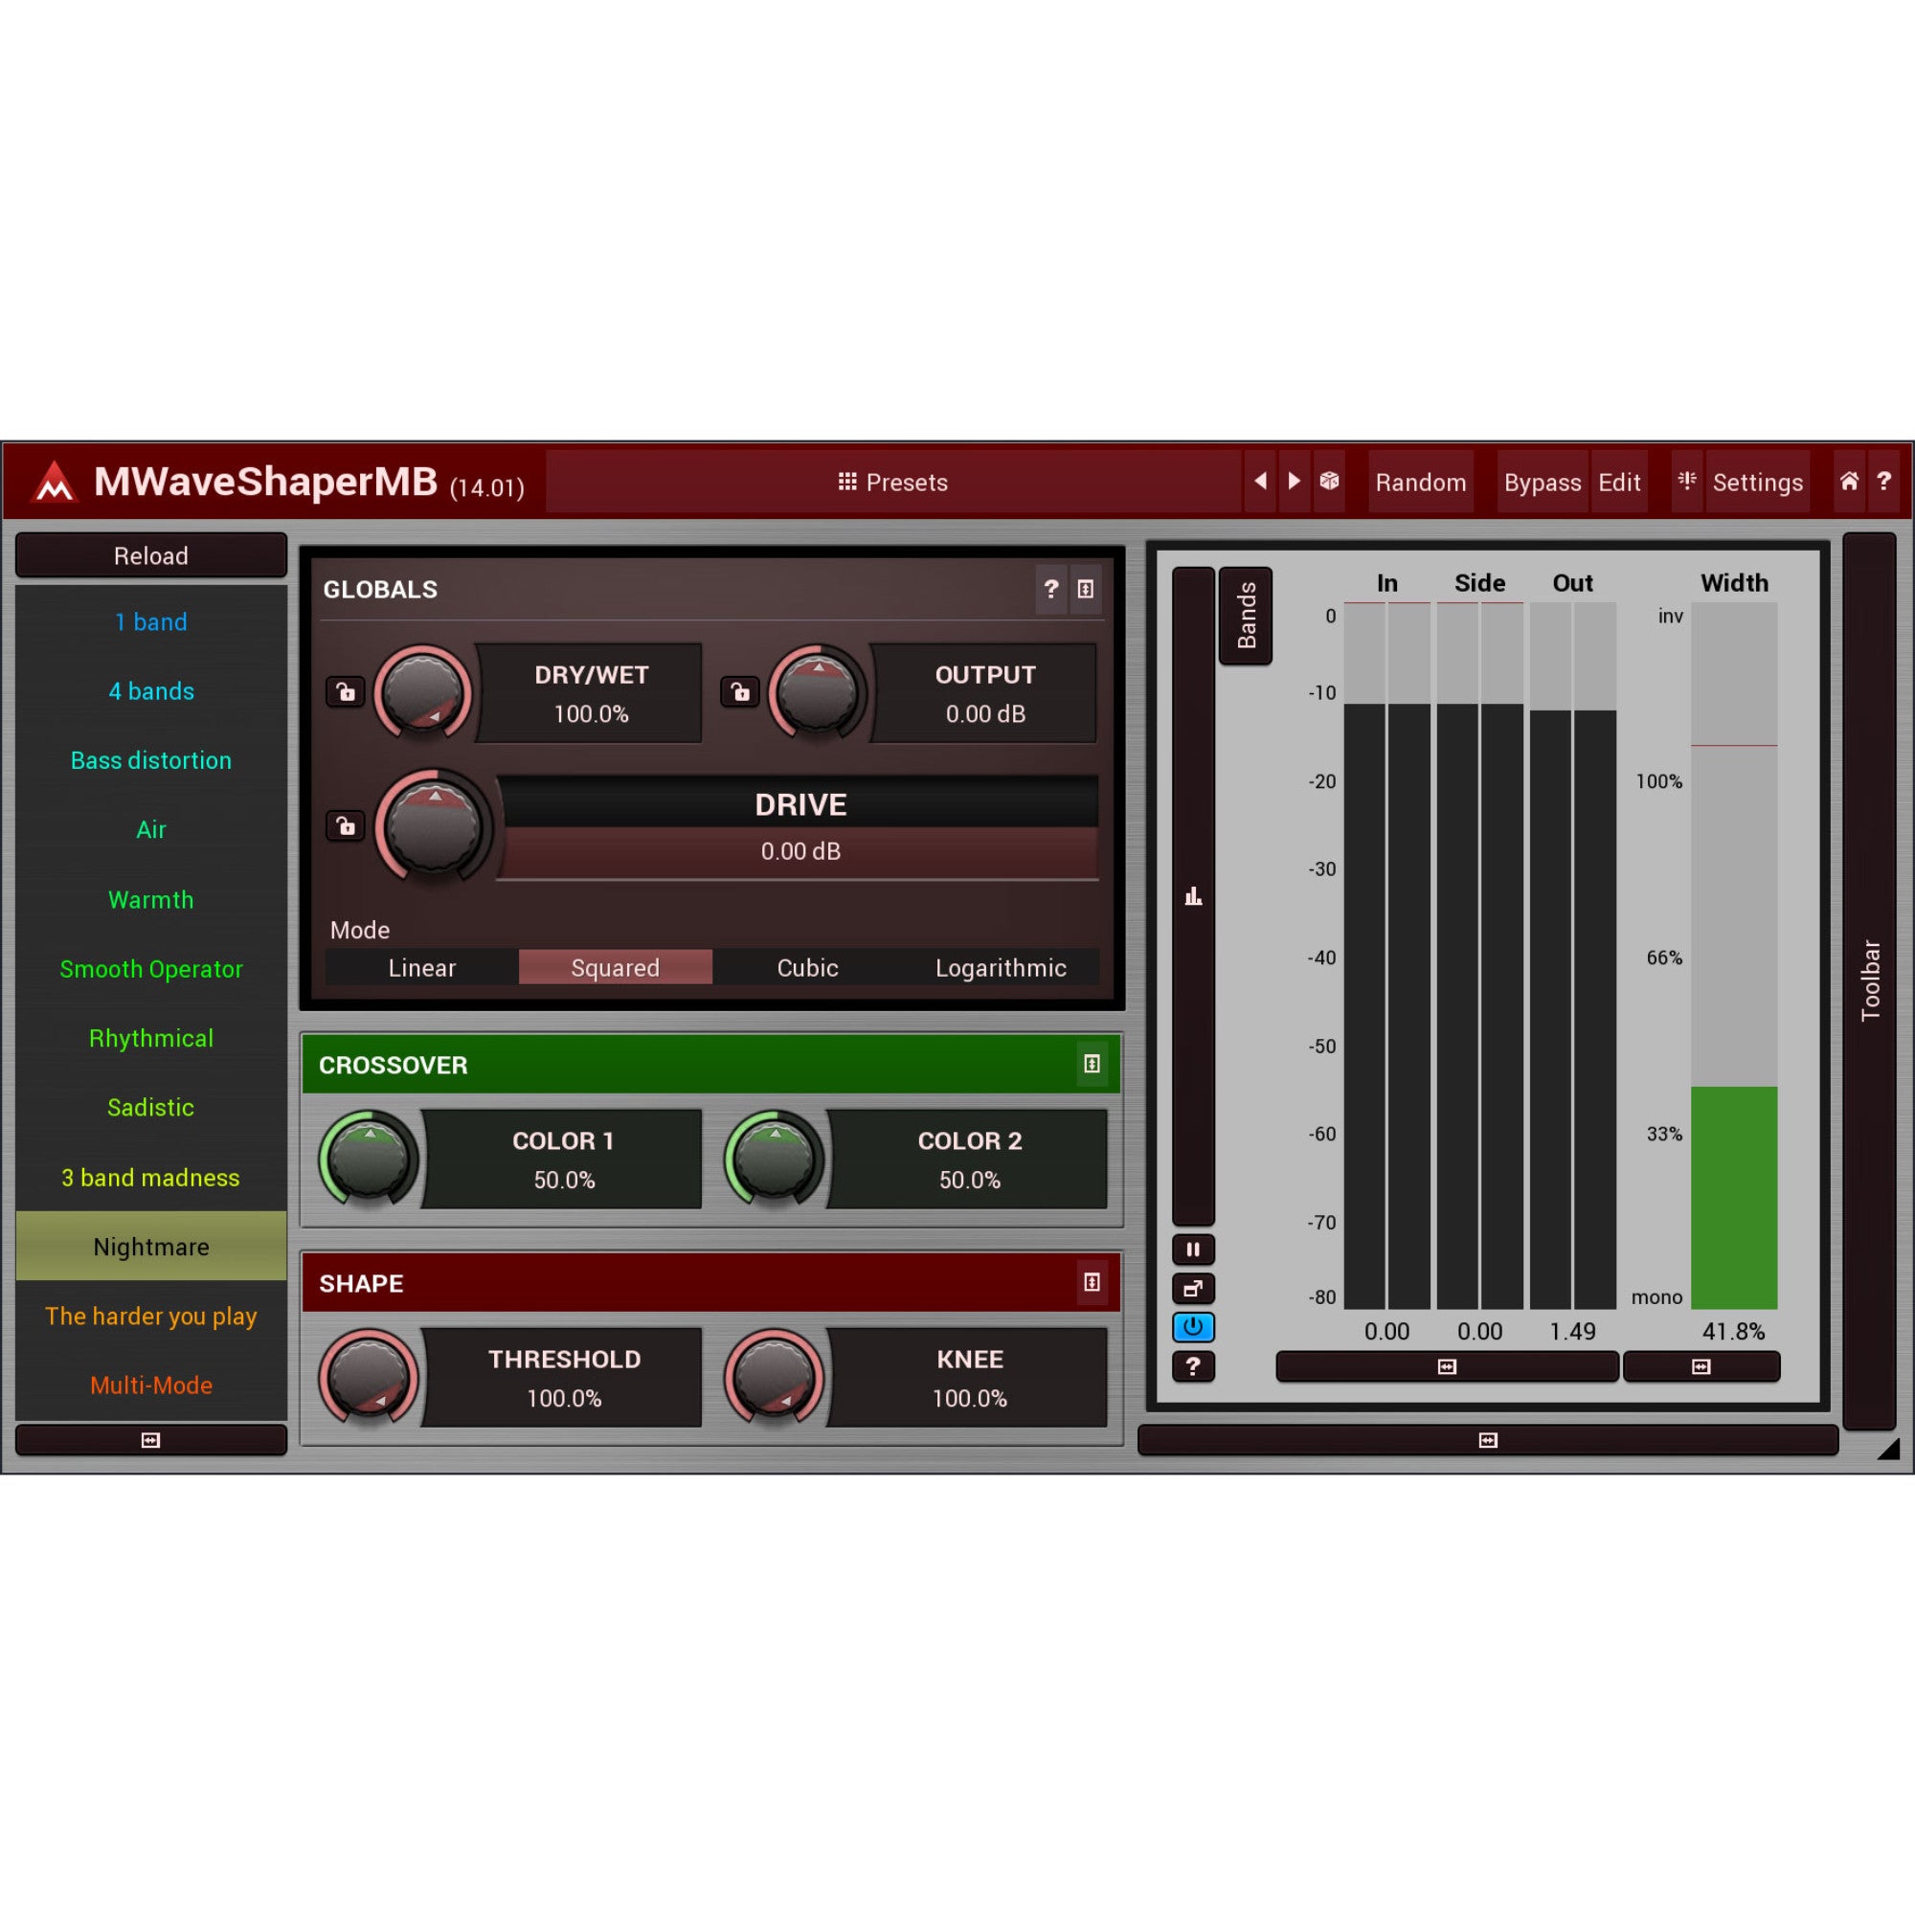Click the Edit button
Image resolution: width=1915 pixels, height=1915 pixels.
coord(1620,482)
